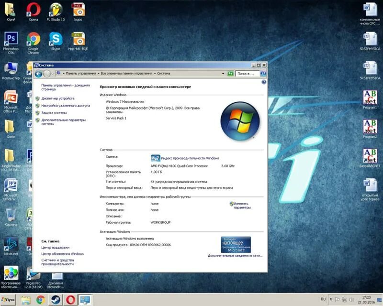Open Защита системы link

[54, 113]
